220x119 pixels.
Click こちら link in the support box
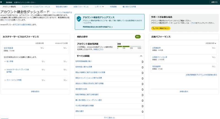(193, 23)
